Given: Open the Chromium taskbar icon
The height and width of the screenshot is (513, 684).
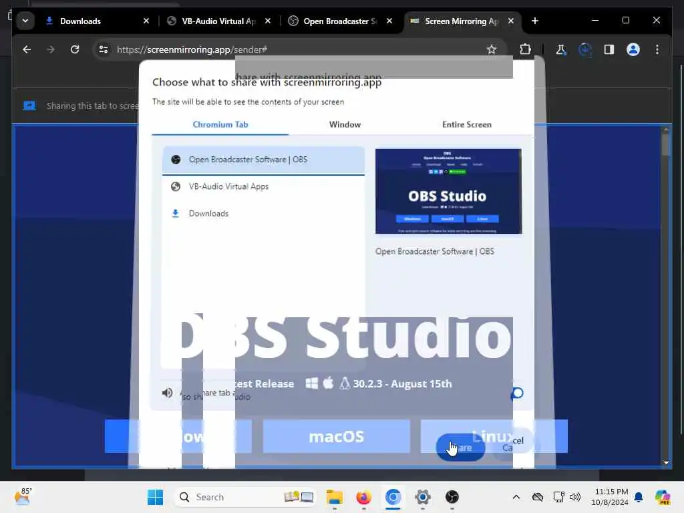Looking at the screenshot, I should (393, 497).
